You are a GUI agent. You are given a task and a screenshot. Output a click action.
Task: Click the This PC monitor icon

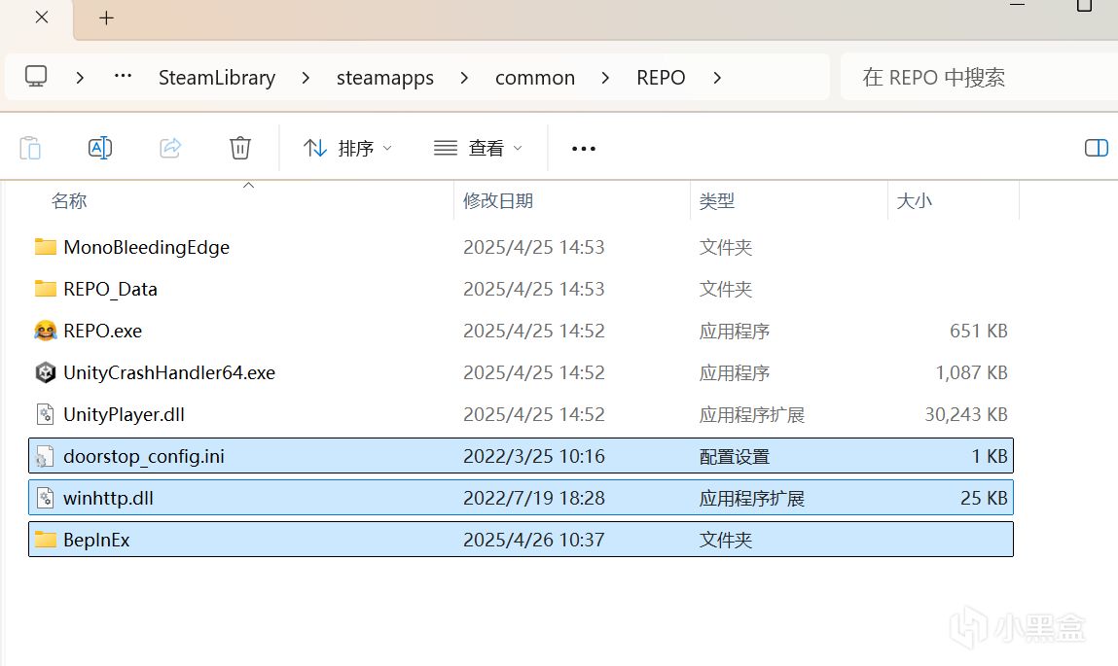click(36, 76)
